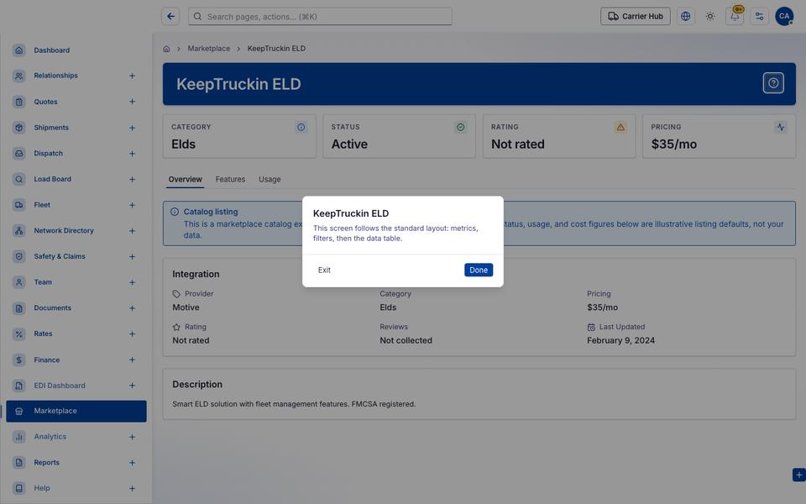The image size is (806, 504).
Task: Open Marketplace in the sidebar
Action: click(76, 411)
